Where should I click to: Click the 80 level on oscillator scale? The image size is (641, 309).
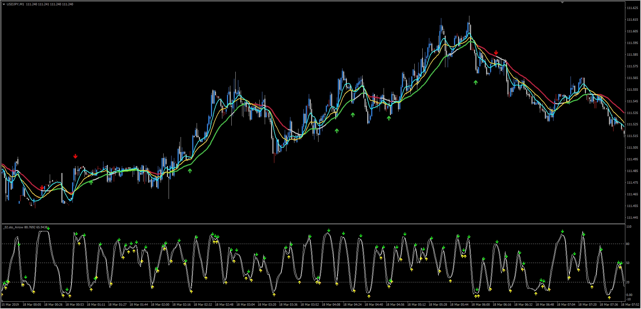tap(628, 244)
